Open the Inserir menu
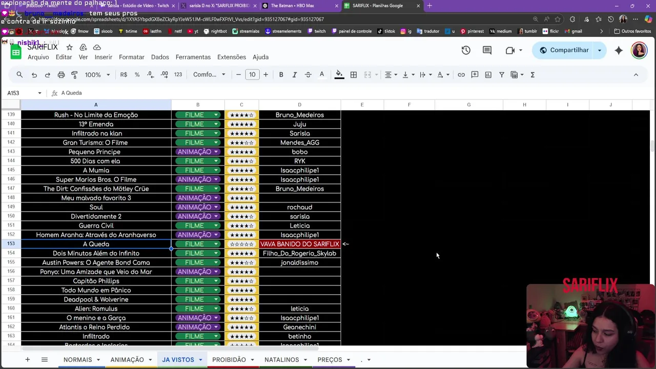Viewport: 656px width, 369px height. click(x=103, y=57)
